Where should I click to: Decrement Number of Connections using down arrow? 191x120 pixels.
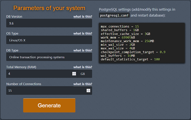(88, 92)
